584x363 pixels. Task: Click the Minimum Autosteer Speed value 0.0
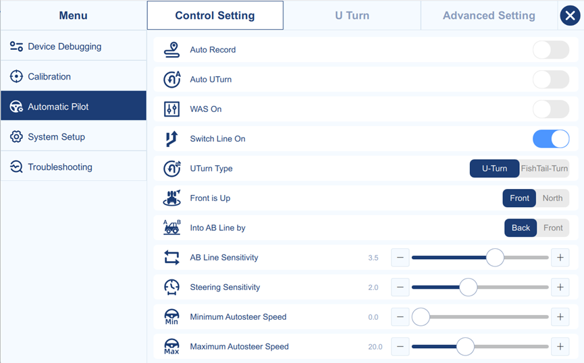pyautogui.click(x=373, y=317)
